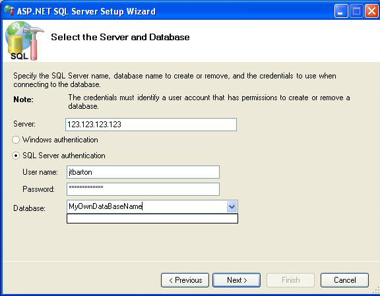Choose SQL Server authentication radio button
Screen dimensions: 380x296
16,156
